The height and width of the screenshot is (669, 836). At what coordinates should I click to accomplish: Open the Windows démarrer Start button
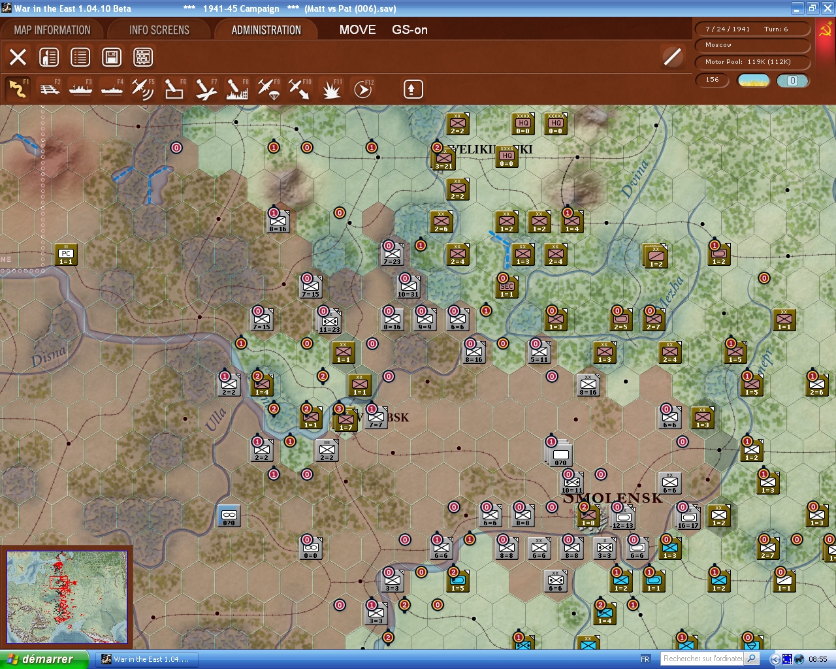(44, 659)
